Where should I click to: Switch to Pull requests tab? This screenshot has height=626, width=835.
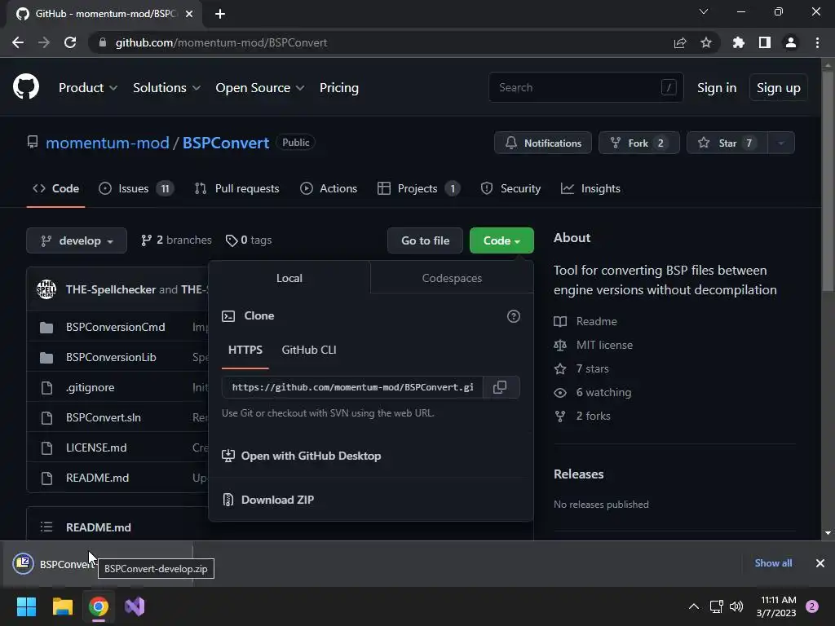[237, 188]
